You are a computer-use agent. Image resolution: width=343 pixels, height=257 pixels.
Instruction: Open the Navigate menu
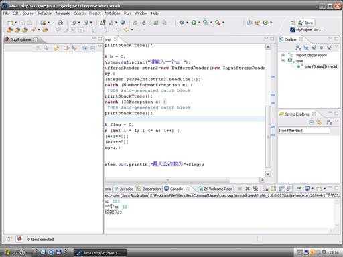(x=63, y=13)
